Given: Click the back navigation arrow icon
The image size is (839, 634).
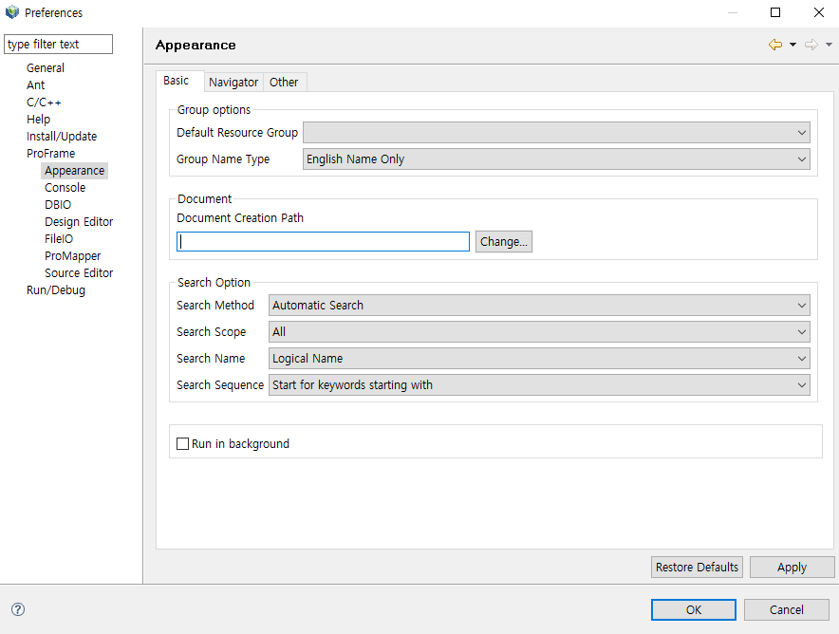Looking at the screenshot, I should [775, 45].
